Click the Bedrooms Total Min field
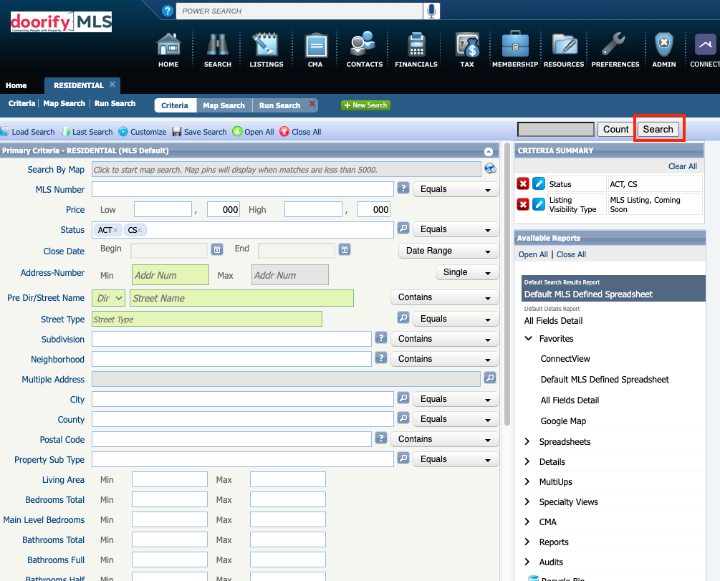 click(170, 499)
